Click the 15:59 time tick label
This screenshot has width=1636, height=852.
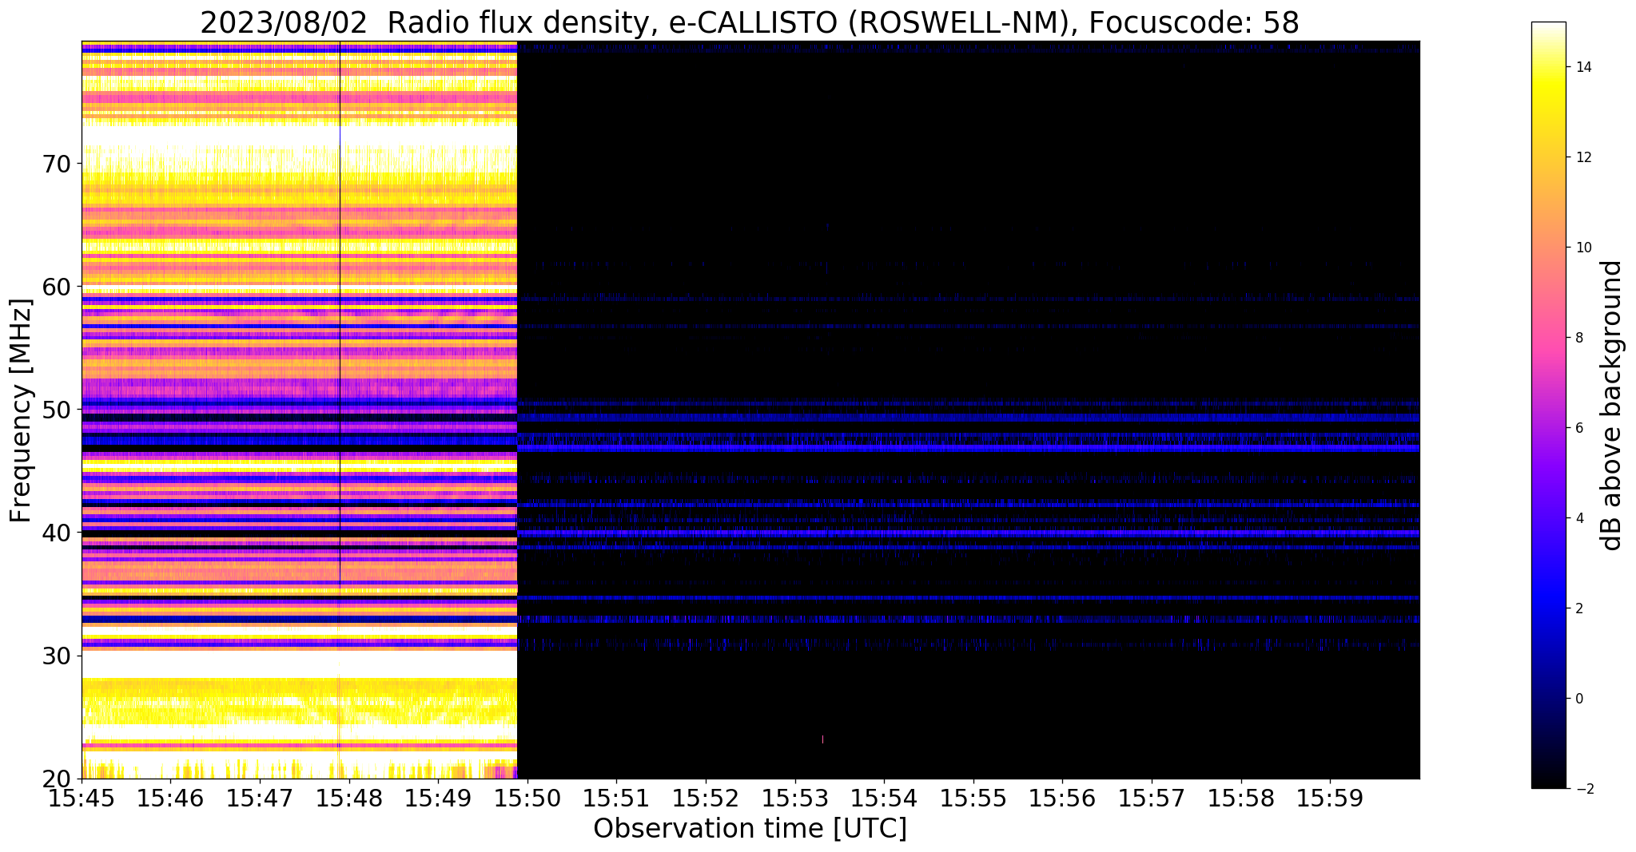click(1330, 798)
